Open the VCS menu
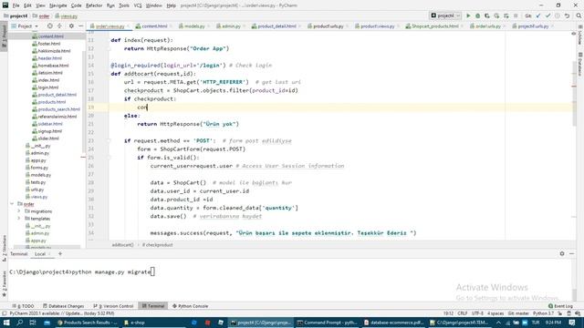 tap(138, 5)
